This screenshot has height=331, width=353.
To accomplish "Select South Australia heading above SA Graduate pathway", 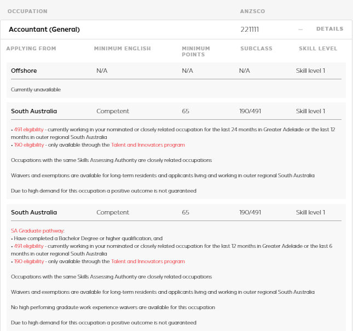I will click(34, 212).
